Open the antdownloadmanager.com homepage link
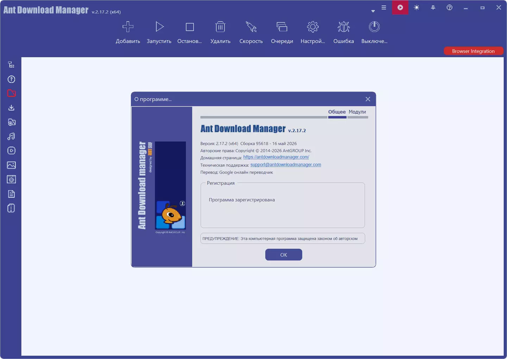Screen dimensions: 507x359 [x=276, y=157]
